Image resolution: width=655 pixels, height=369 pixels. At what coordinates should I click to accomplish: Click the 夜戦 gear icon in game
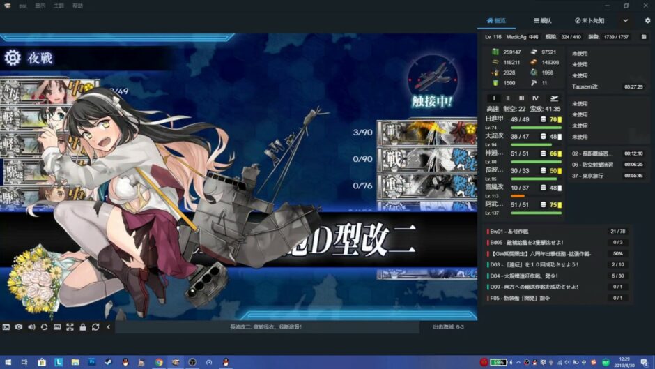[x=13, y=57]
